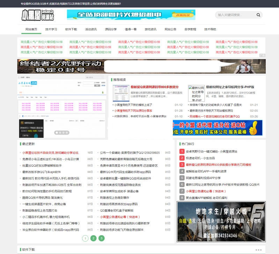Click the 输入关键词搜索 search field
This screenshot has height=254, width=279.
click(x=235, y=15)
